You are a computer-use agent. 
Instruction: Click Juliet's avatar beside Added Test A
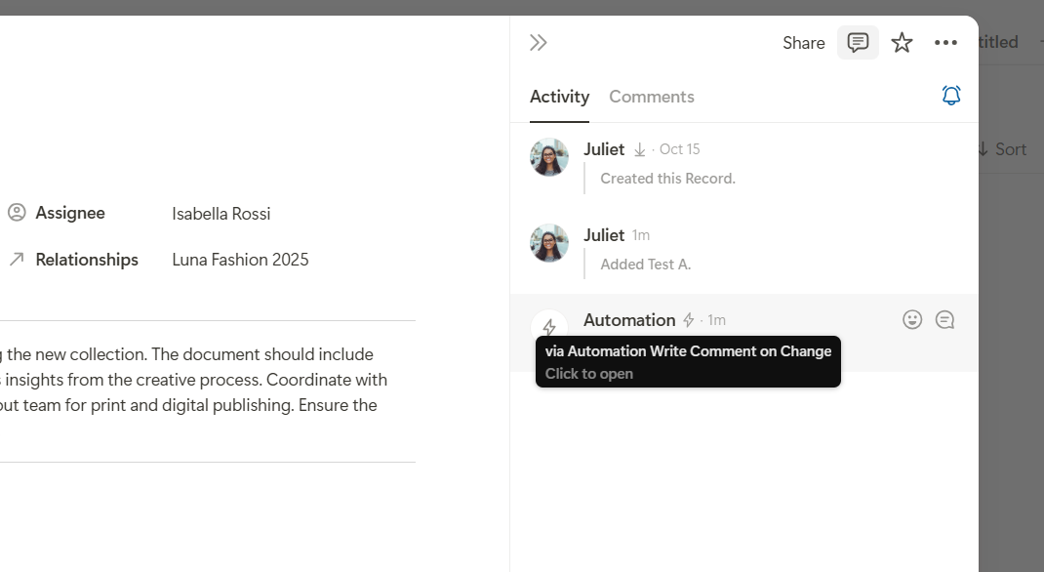click(549, 243)
